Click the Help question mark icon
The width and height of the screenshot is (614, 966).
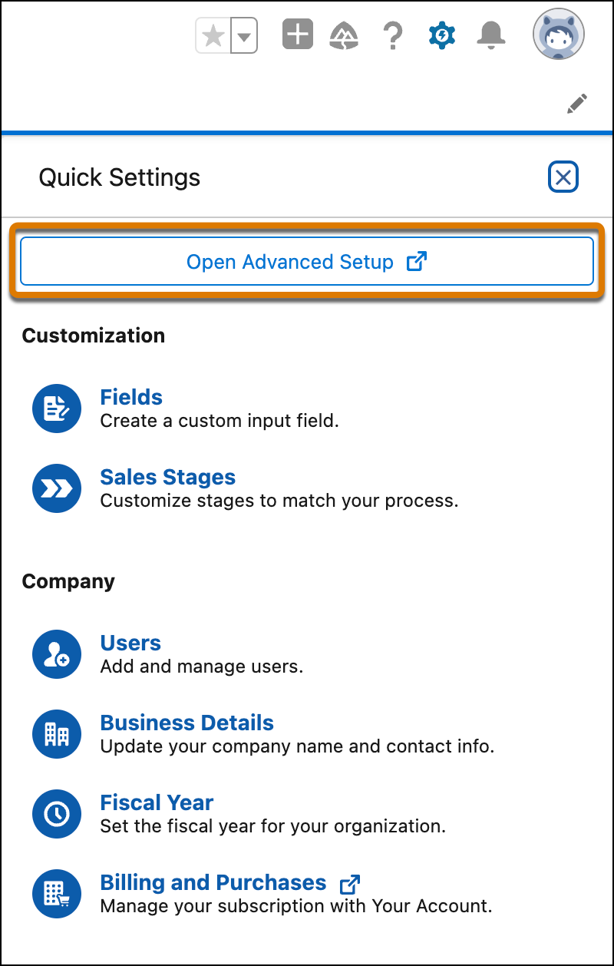pos(393,34)
